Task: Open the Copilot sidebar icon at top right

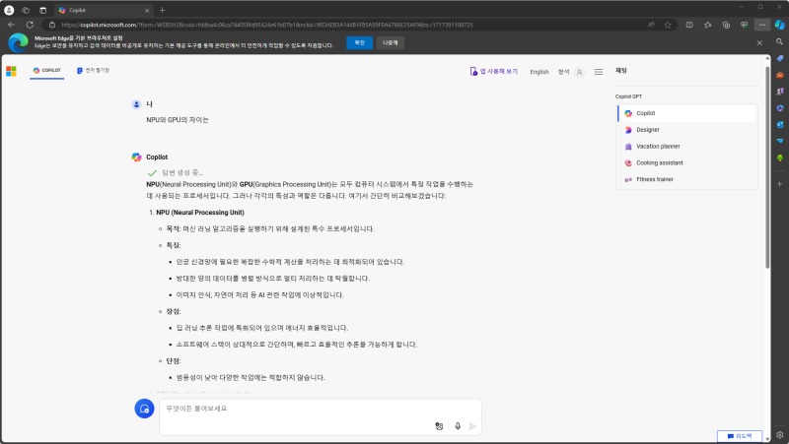Action: pyautogui.click(x=779, y=25)
